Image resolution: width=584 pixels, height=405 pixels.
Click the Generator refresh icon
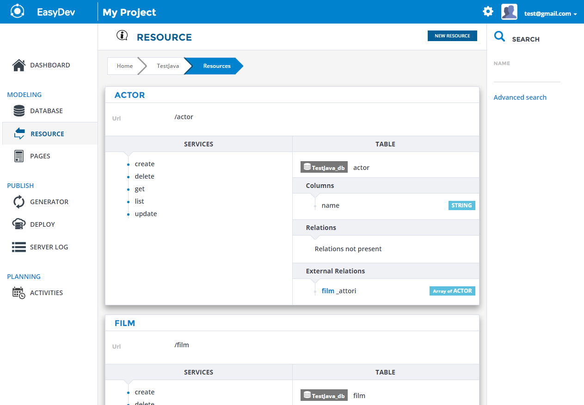coord(19,202)
